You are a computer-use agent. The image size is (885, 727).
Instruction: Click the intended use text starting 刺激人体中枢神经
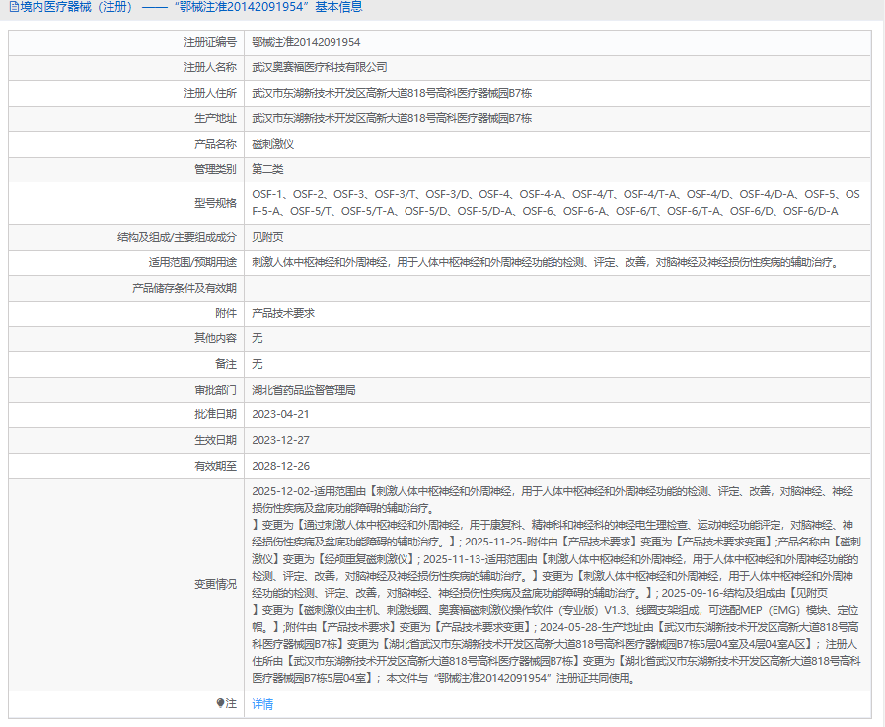click(547, 262)
